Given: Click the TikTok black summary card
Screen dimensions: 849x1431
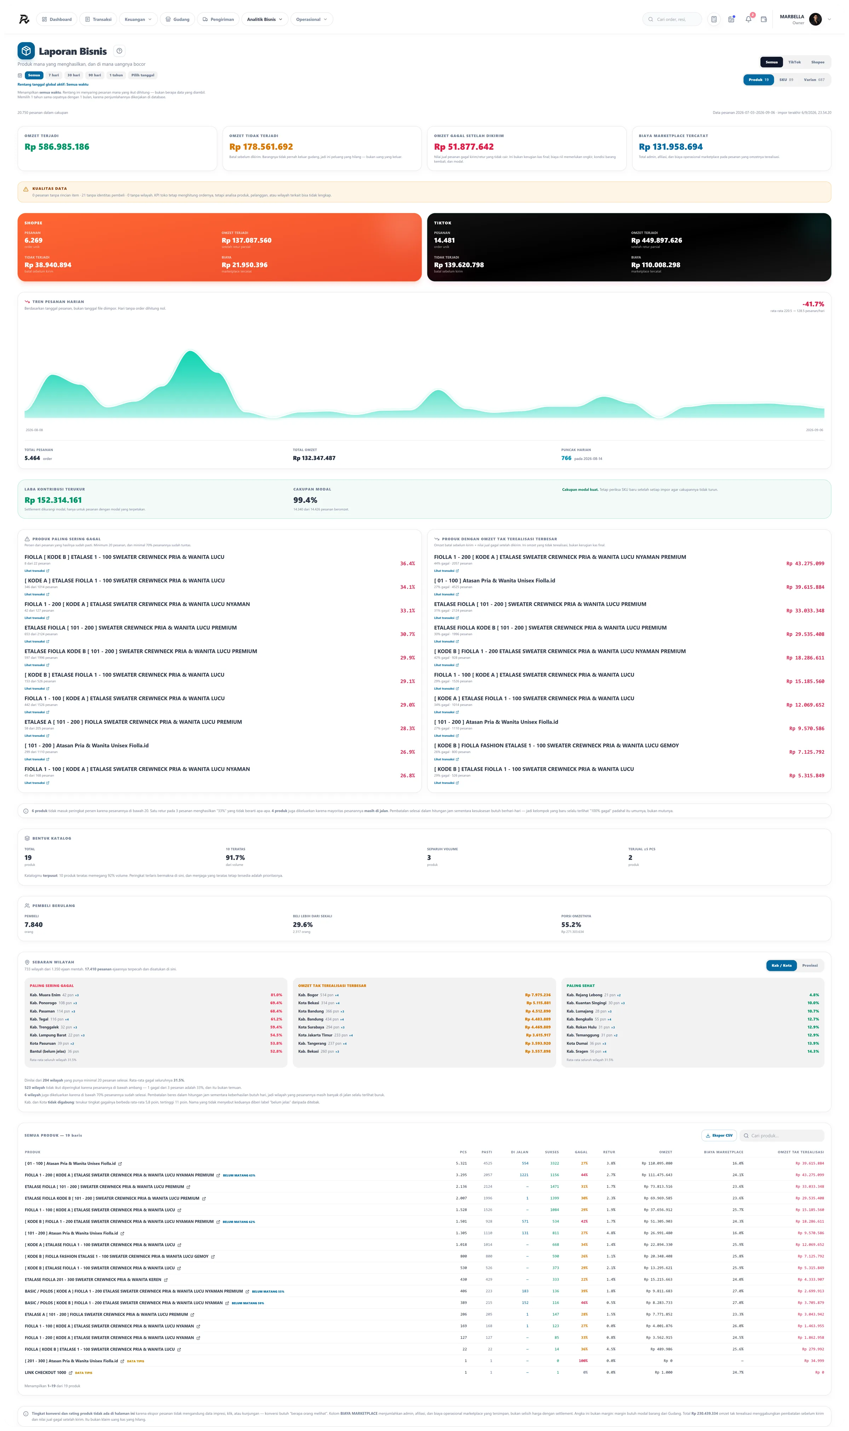Looking at the screenshot, I should [x=629, y=247].
